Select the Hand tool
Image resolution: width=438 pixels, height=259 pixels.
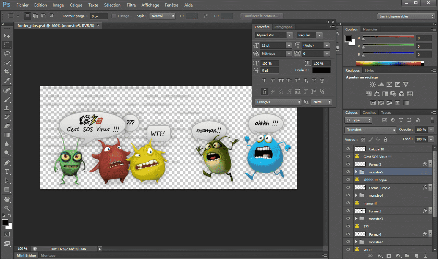[x=7, y=199]
